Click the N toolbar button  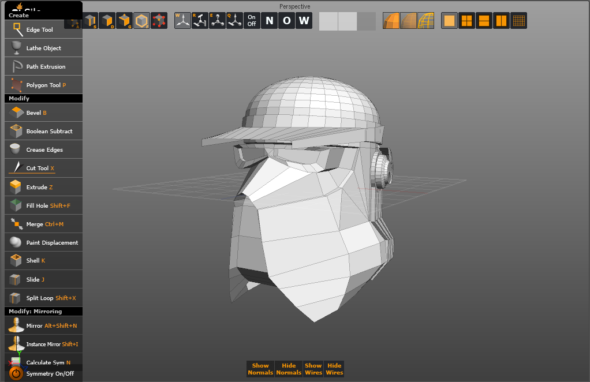coord(270,21)
